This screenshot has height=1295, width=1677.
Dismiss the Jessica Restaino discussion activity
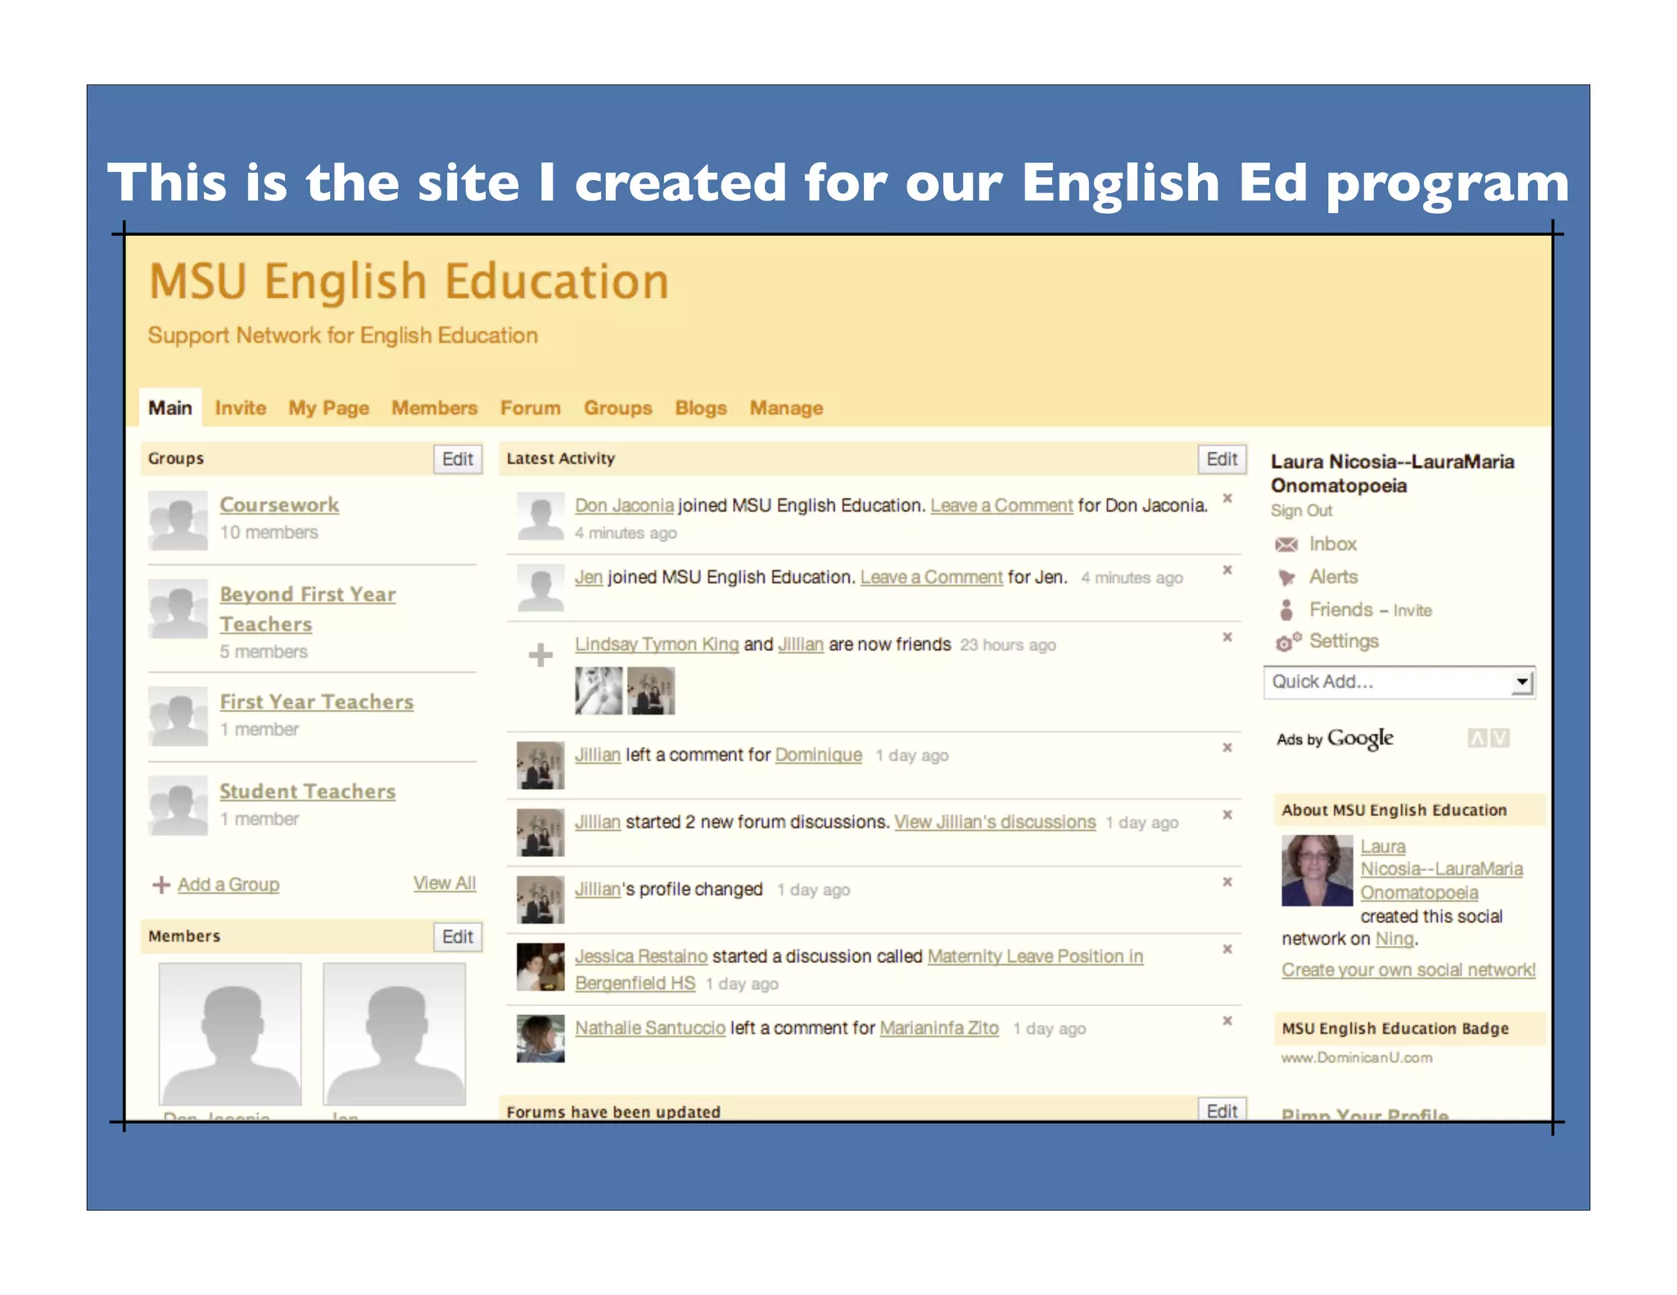click(1227, 949)
